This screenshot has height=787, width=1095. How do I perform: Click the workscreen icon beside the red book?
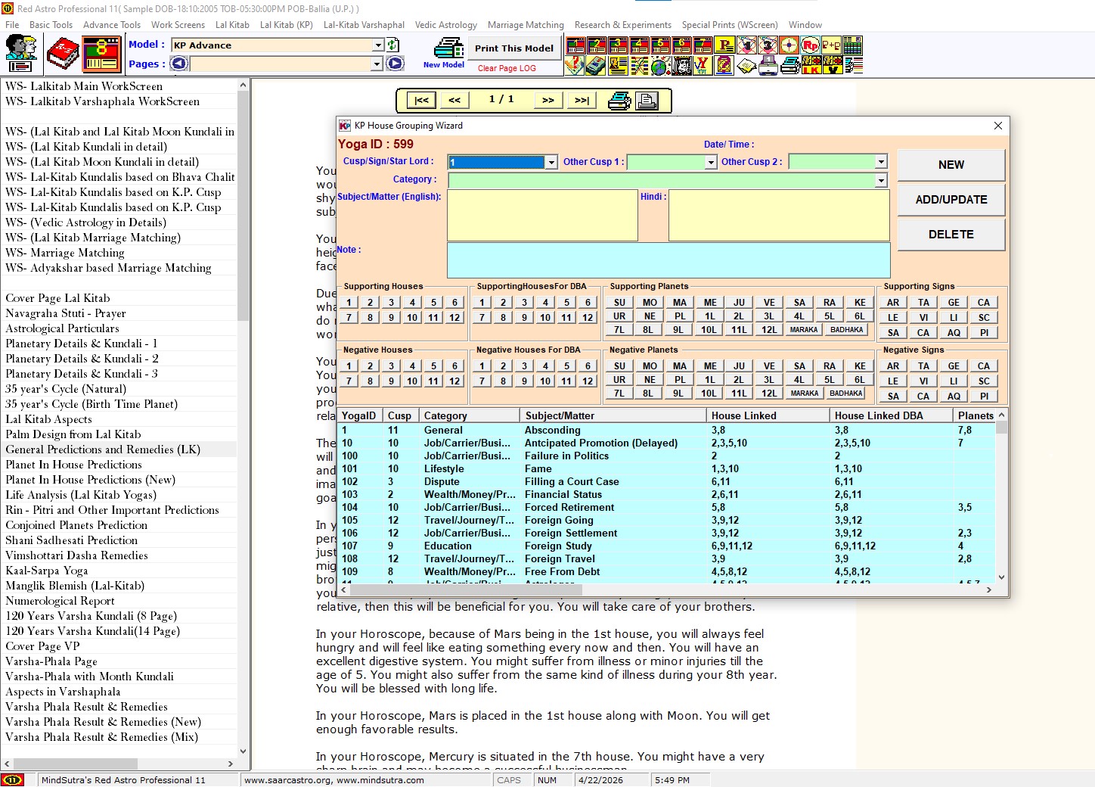coord(102,54)
